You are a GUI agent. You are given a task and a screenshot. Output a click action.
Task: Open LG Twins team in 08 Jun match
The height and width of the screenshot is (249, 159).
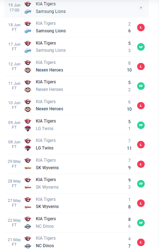click(x=45, y=148)
